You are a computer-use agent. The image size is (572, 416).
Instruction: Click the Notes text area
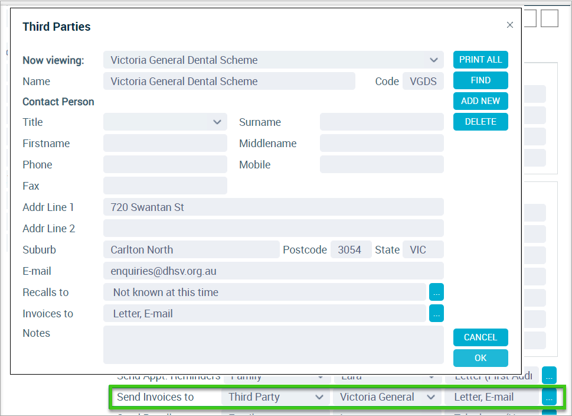(x=273, y=344)
